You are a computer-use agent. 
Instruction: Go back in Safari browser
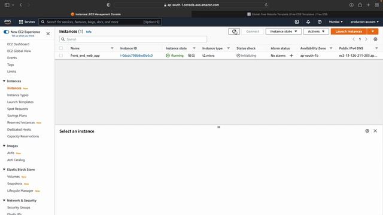[x=21, y=5]
